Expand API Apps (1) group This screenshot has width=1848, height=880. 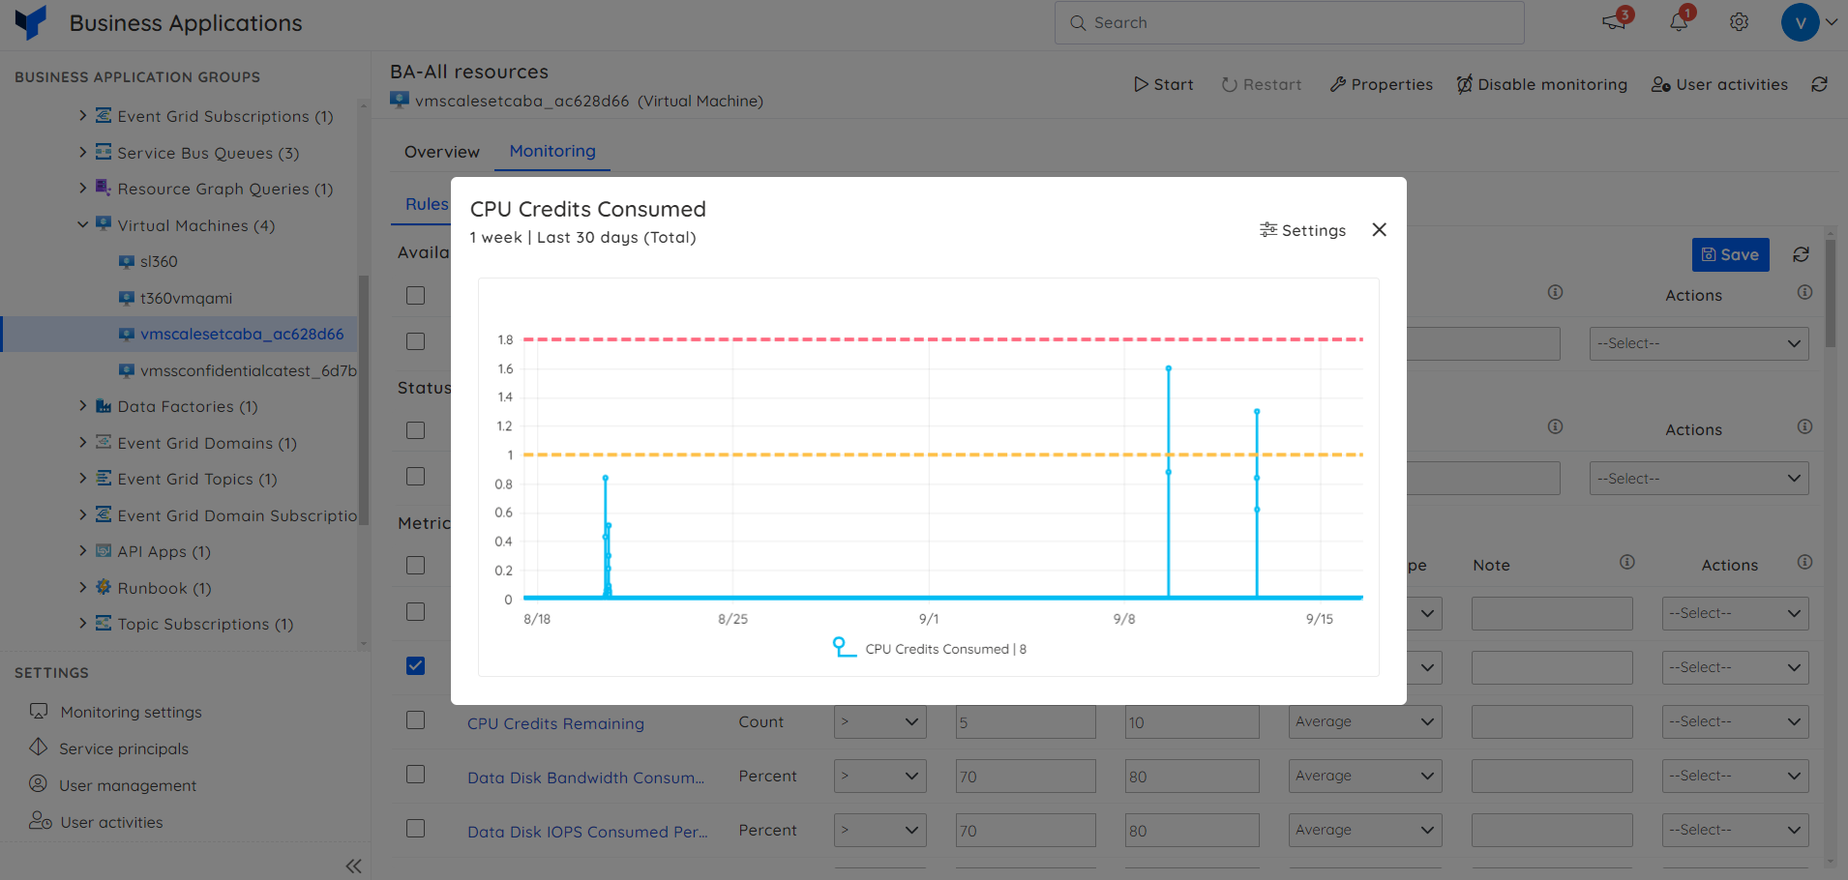(82, 550)
